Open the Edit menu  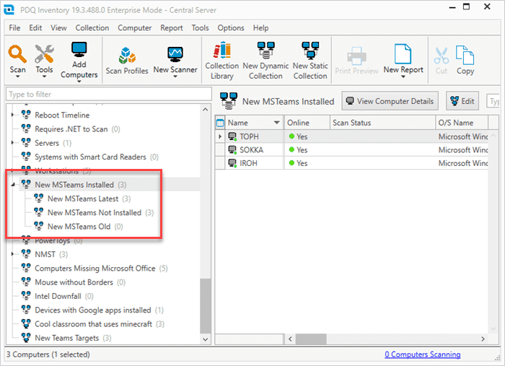click(35, 27)
